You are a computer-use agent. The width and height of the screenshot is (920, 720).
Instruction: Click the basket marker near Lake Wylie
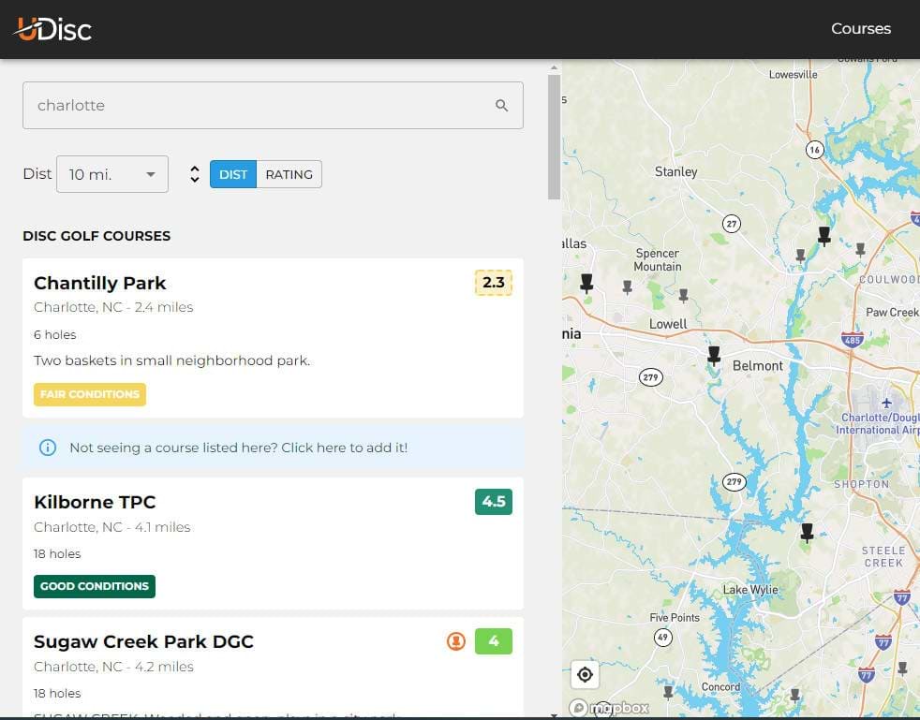[x=807, y=532]
